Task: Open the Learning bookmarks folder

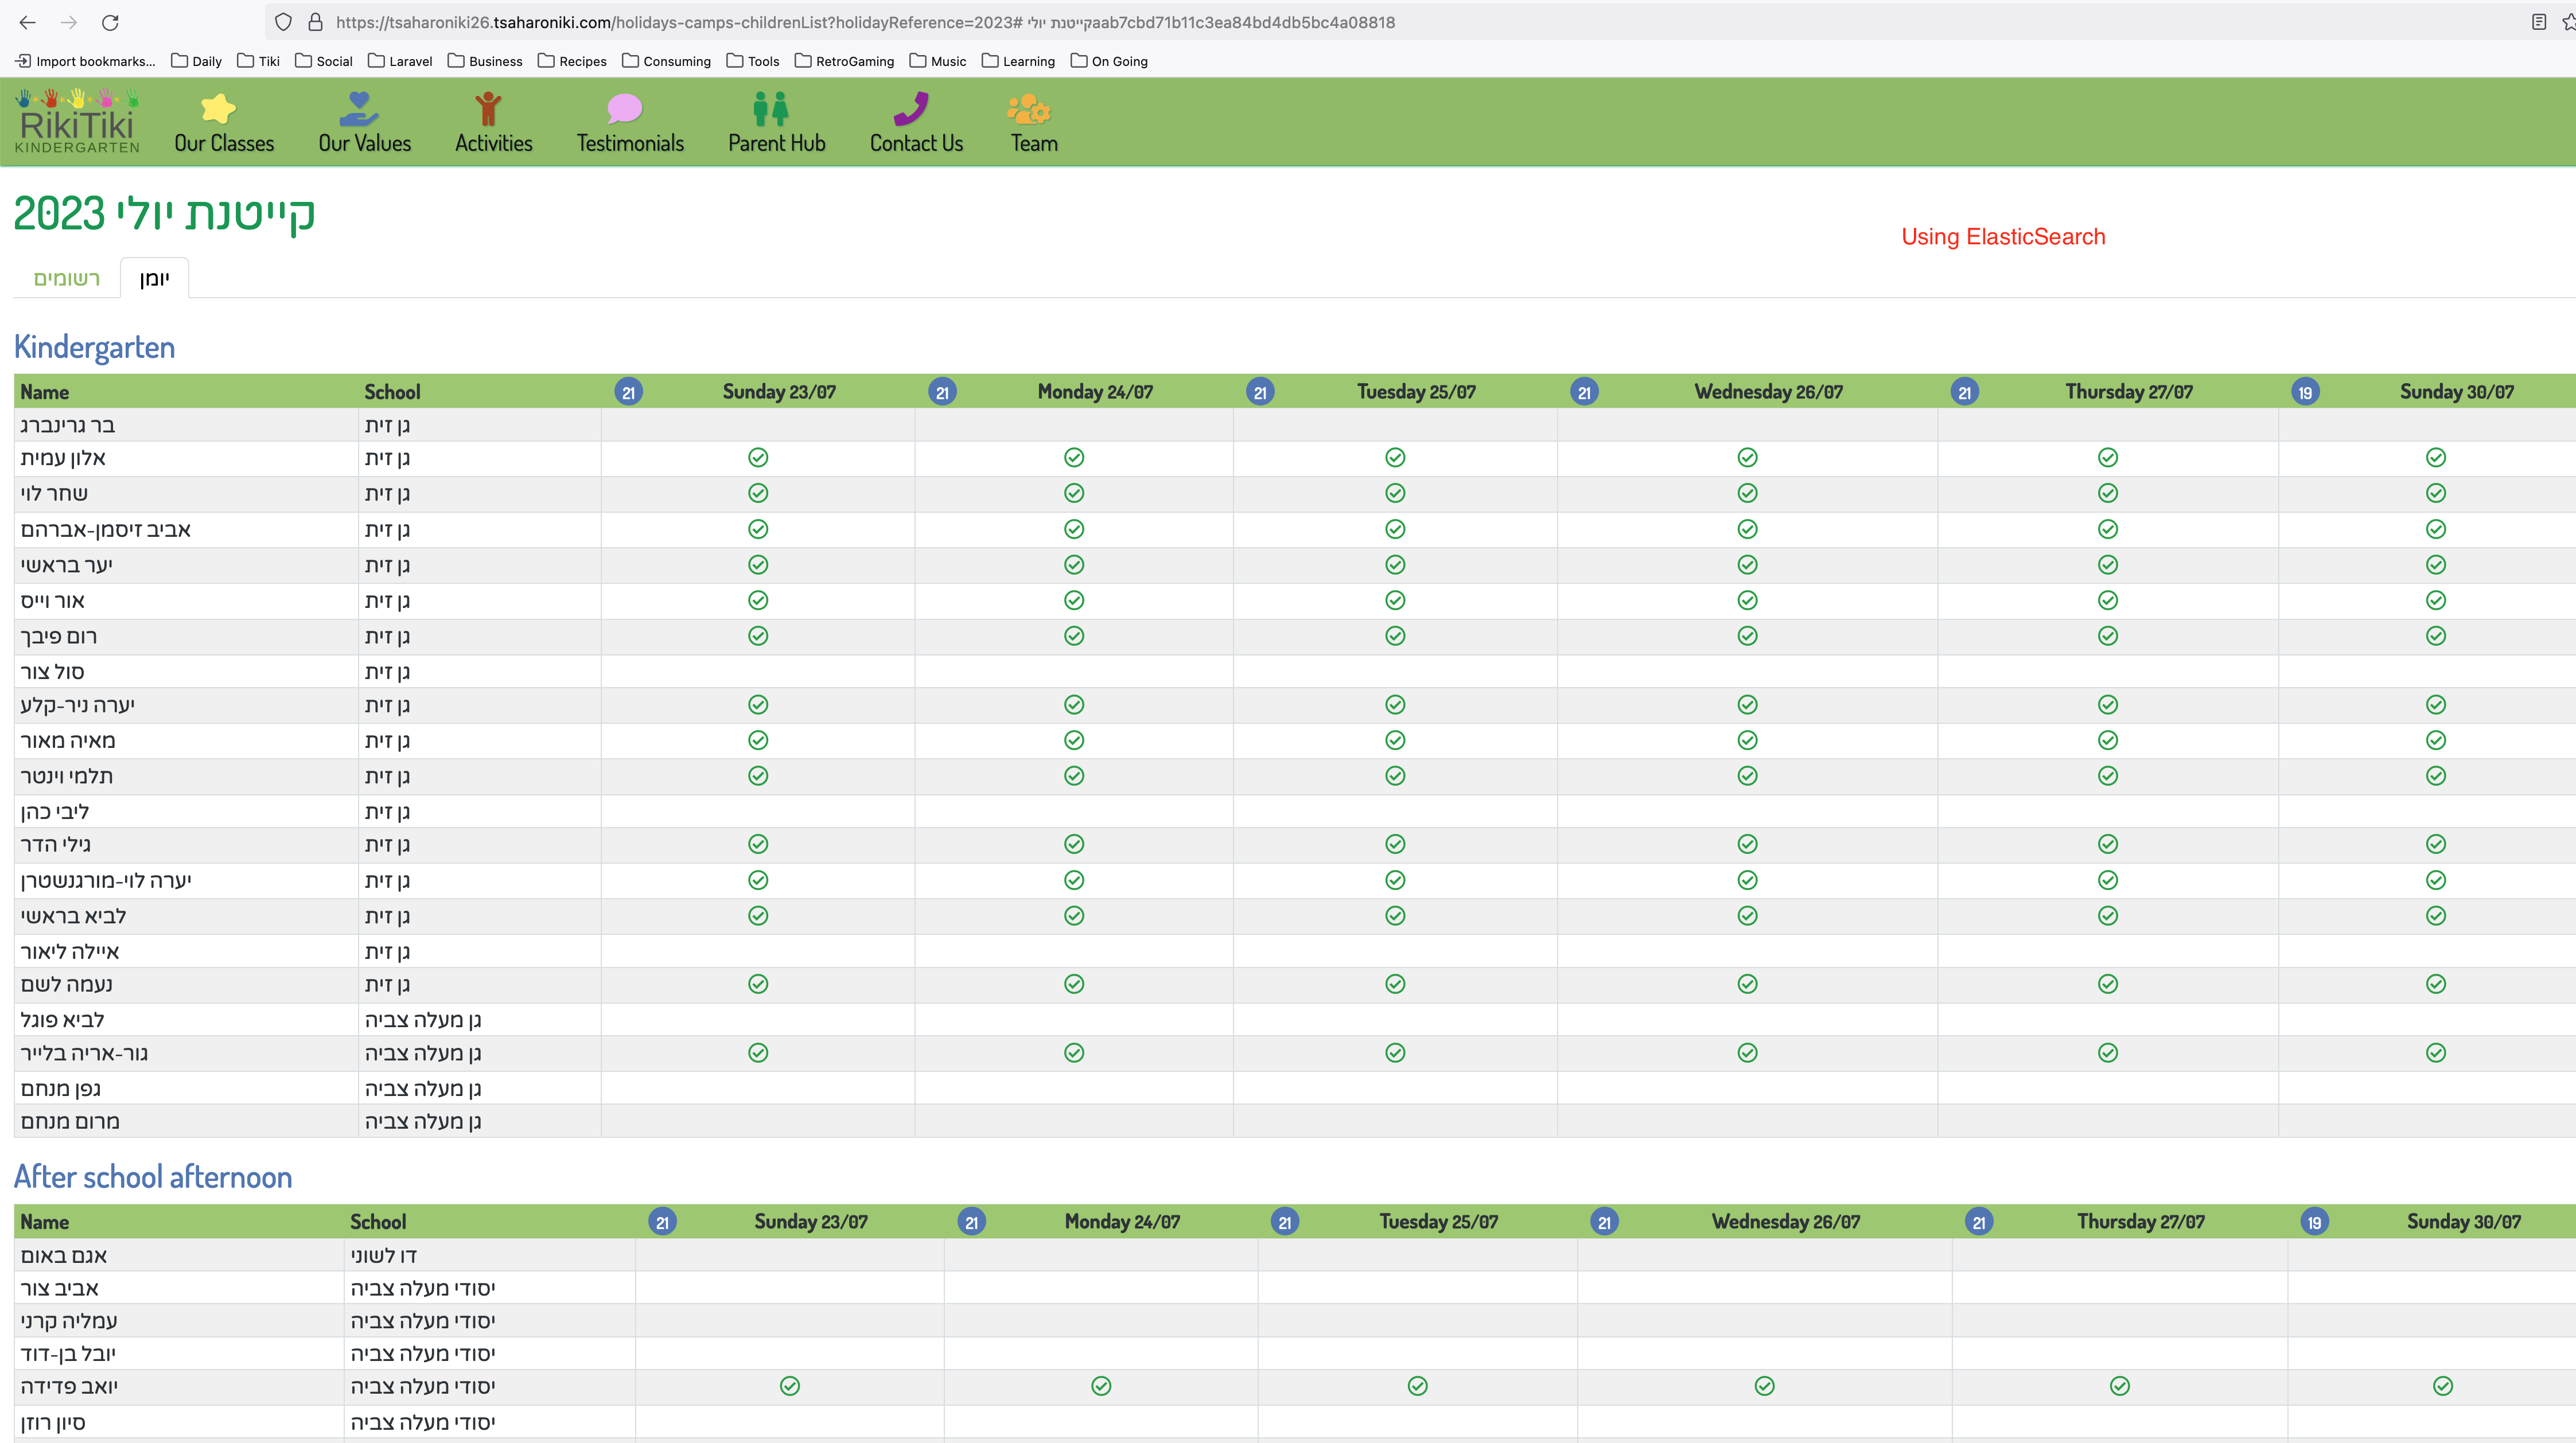Action: pyautogui.click(x=1019, y=61)
